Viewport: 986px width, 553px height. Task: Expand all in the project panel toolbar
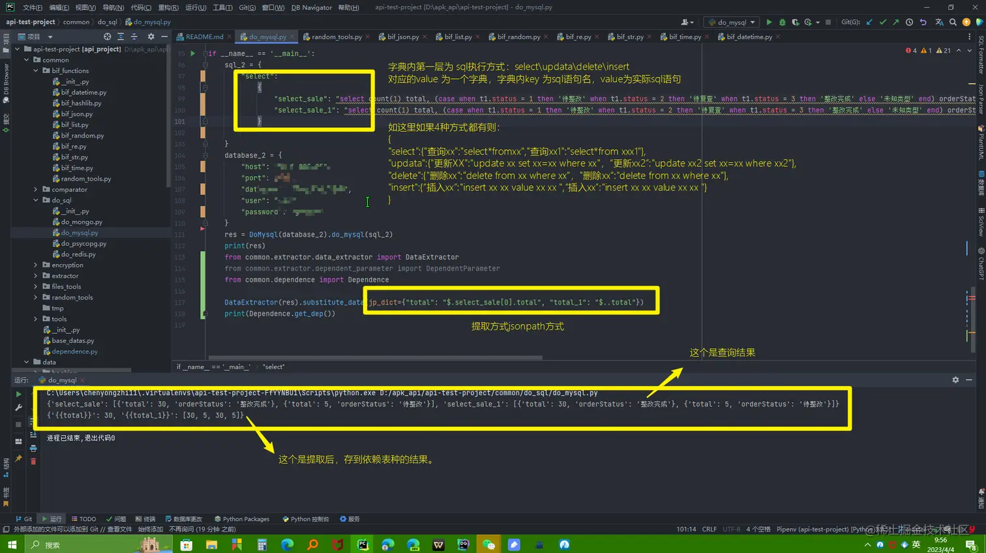pos(121,37)
